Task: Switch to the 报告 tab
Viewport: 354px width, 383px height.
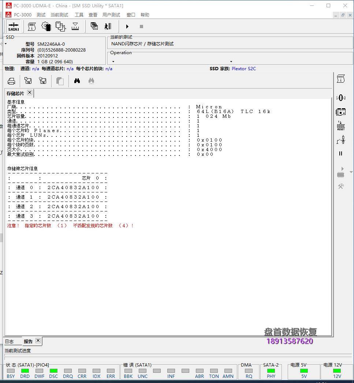Action: (x=28, y=341)
